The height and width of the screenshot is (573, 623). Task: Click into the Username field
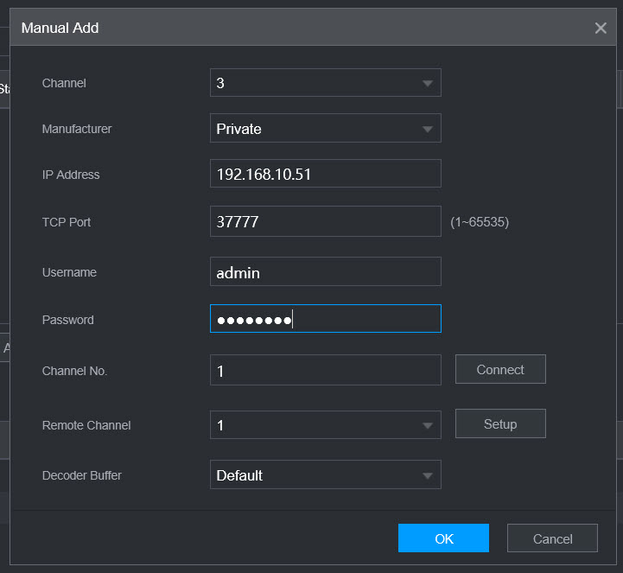(325, 271)
